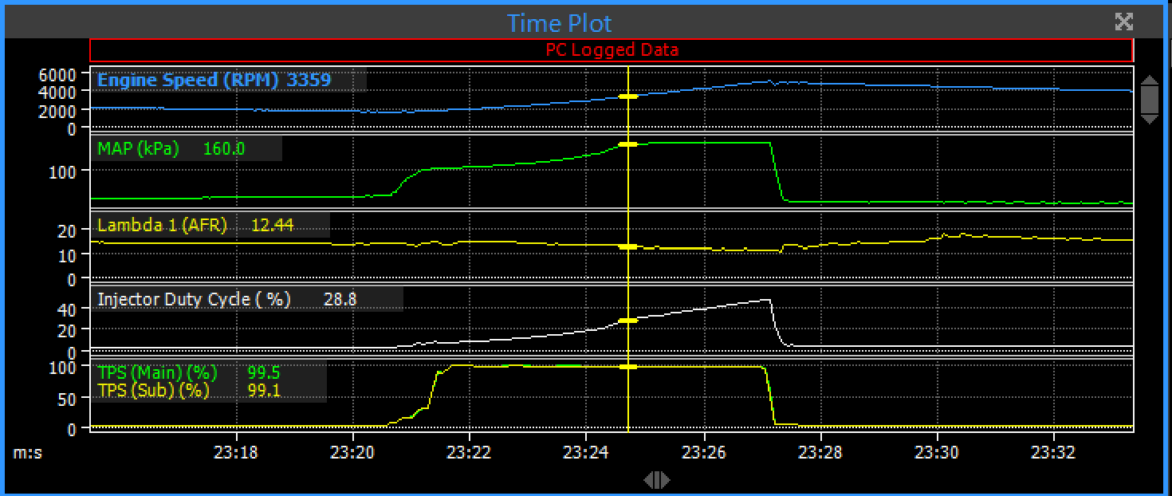Click the center bar of the horizontal scroll control
The height and width of the screenshot is (496, 1172).
[x=657, y=480]
